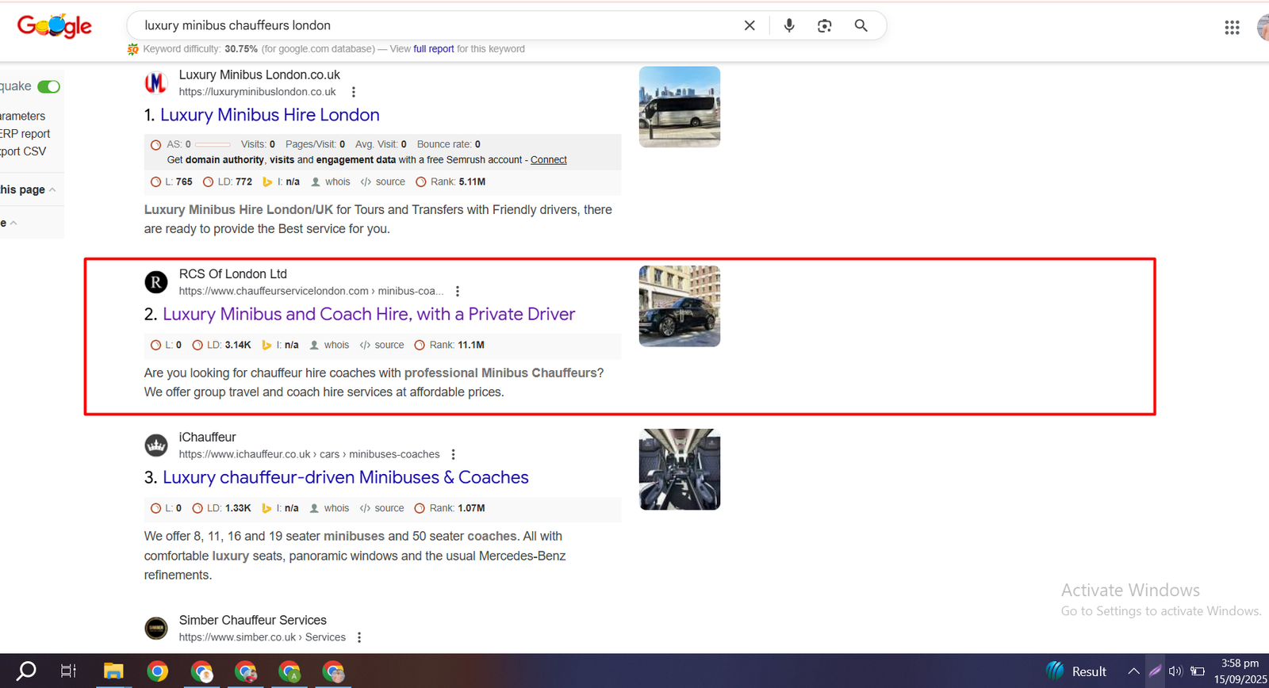
Task: Open File Explorer from the taskbar
Action: tap(113, 671)
